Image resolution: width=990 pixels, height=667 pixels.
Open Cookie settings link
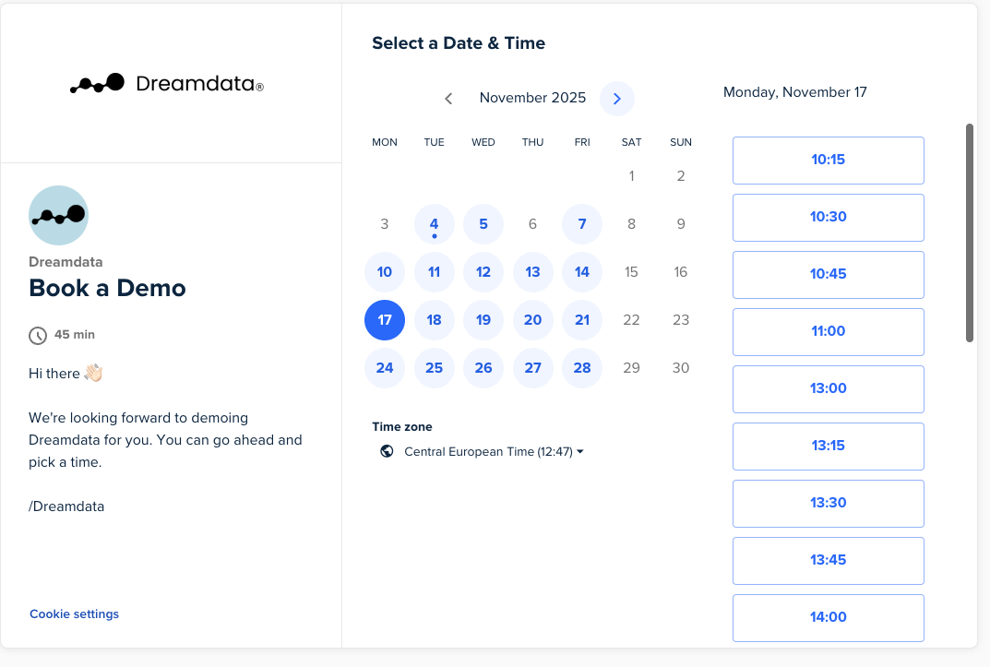[74, 614]
